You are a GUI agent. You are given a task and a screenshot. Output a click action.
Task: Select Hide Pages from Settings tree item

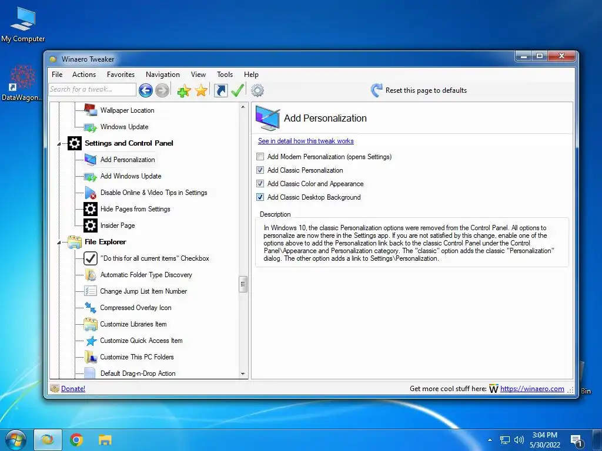(x=135, y=209)
